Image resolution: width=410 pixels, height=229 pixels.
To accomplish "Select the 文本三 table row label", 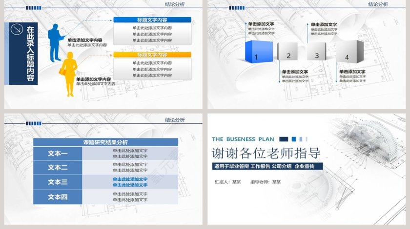I will [58, 182].
